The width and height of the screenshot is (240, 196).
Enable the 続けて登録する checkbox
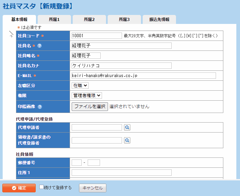click(x=42, y=187)
